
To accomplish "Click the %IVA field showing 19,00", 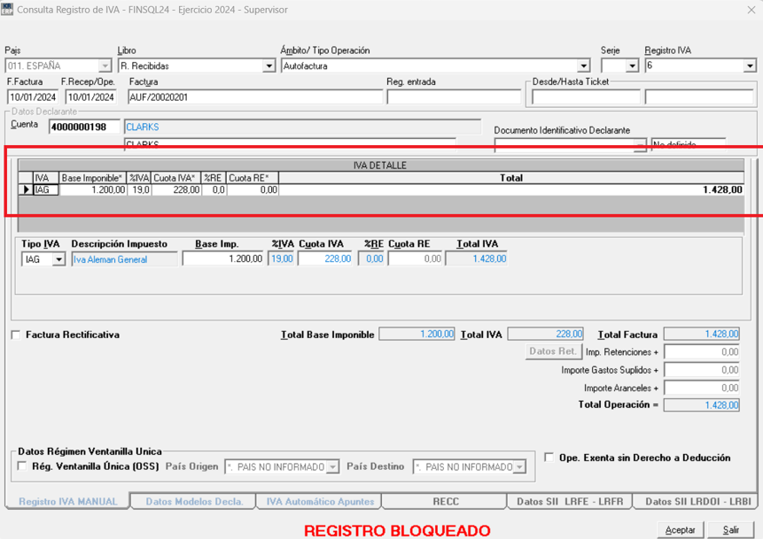I will (282, 259).
